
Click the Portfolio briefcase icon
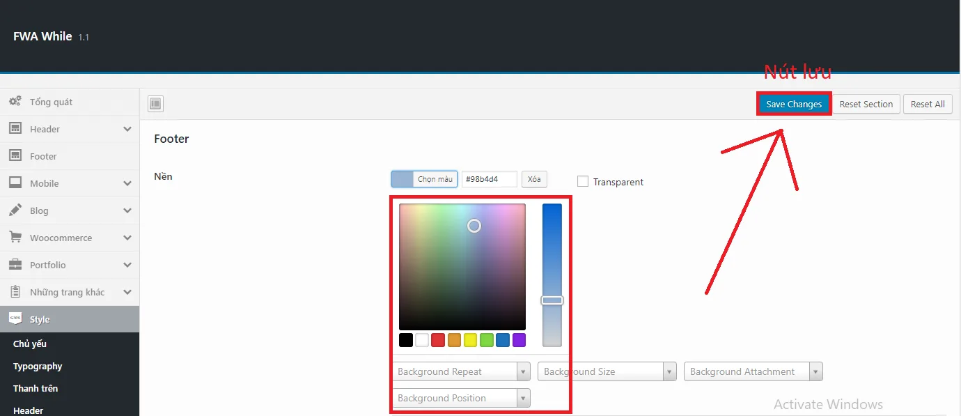point(15,264)
